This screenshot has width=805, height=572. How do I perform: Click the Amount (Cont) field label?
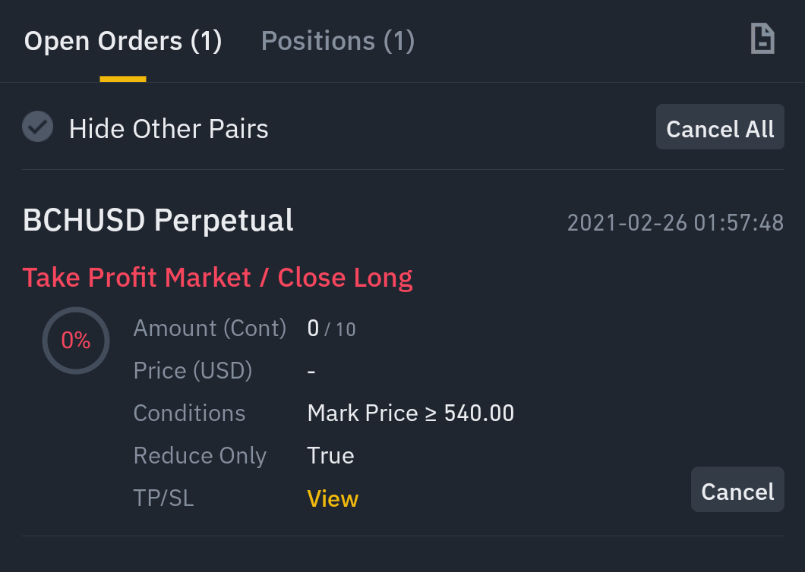[210, 328]
